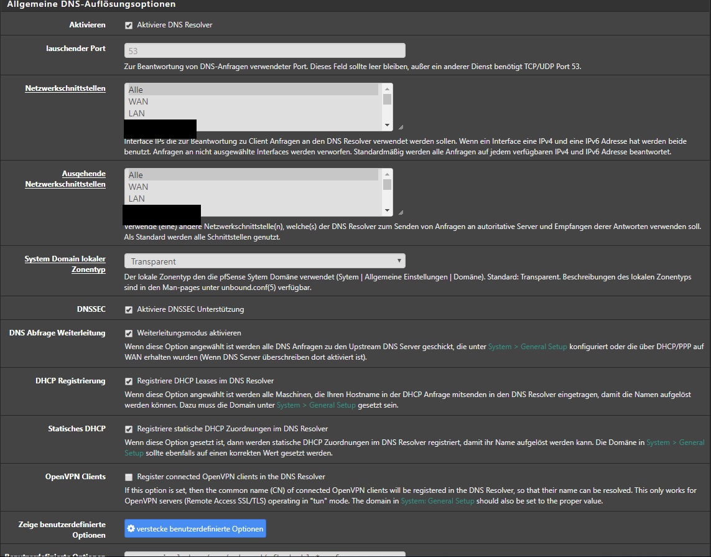Open System Domain Zonentyp Transparent dropdown
Image resolution: width=711 pixels, height=557 pixels.
click(x=264, y=261)
